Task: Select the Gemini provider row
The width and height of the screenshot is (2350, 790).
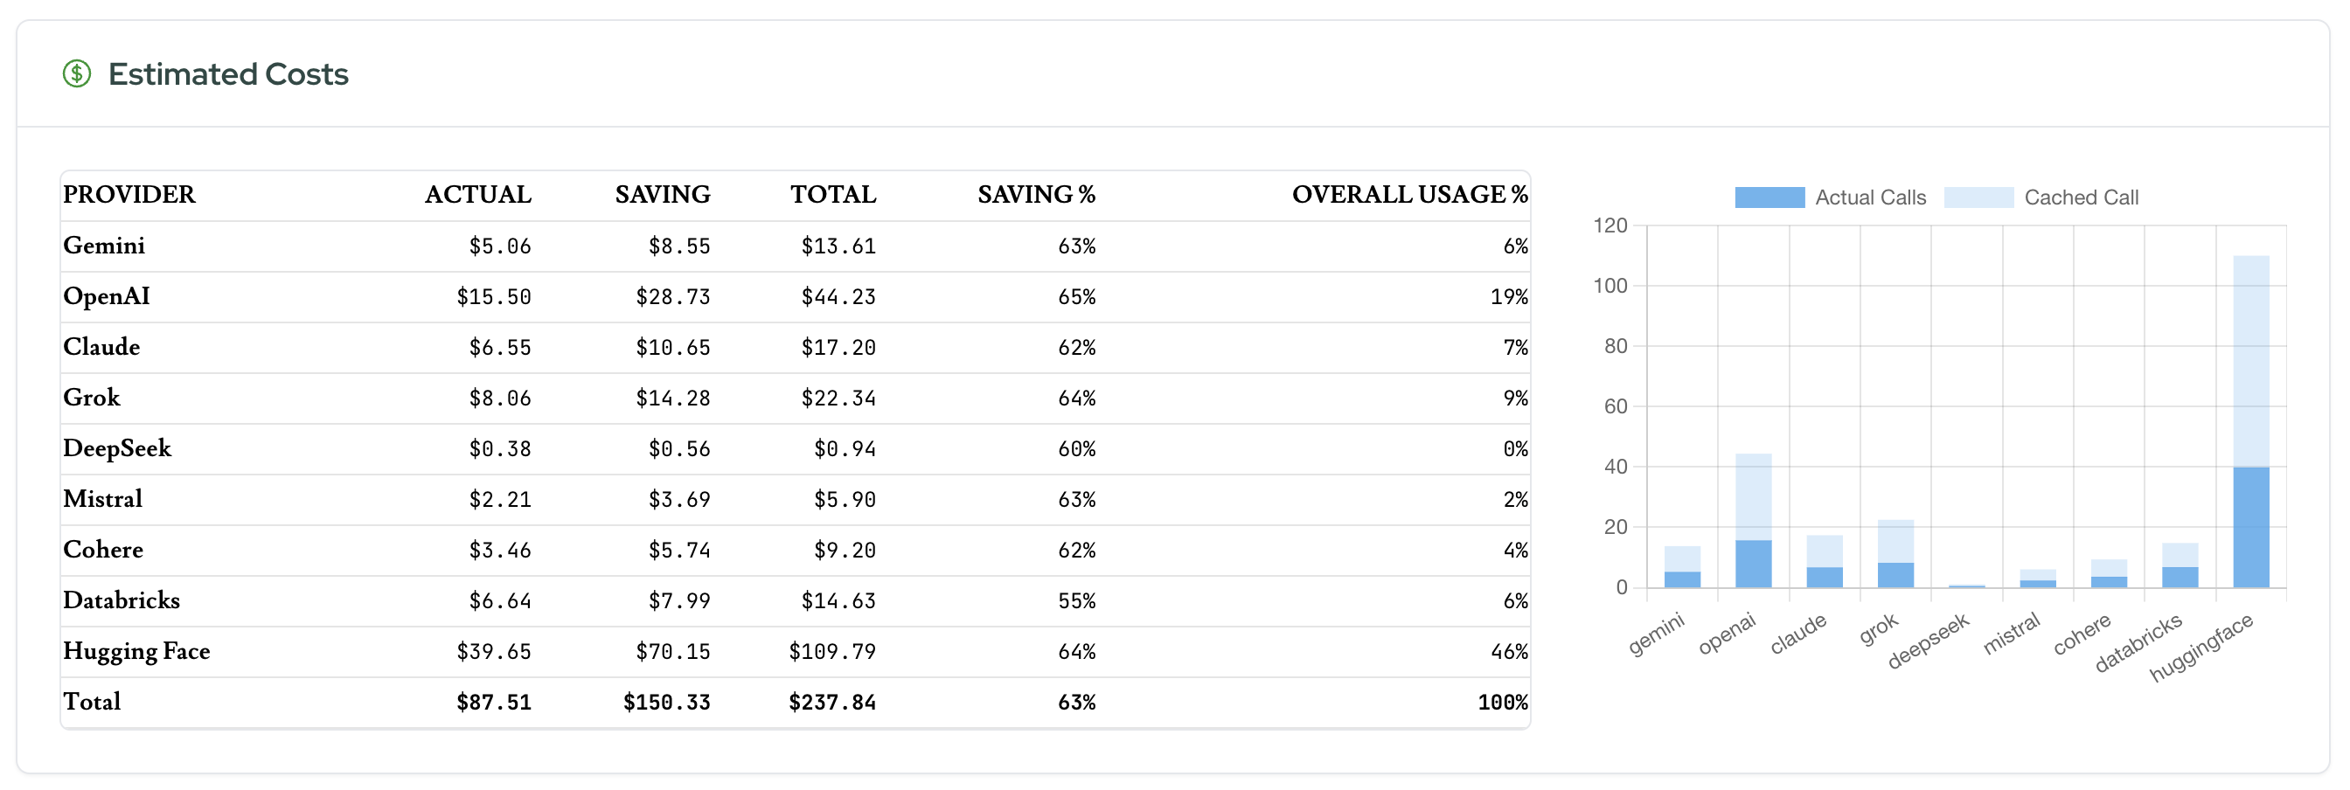Action: pyautogui.click(x=104, y=246)
